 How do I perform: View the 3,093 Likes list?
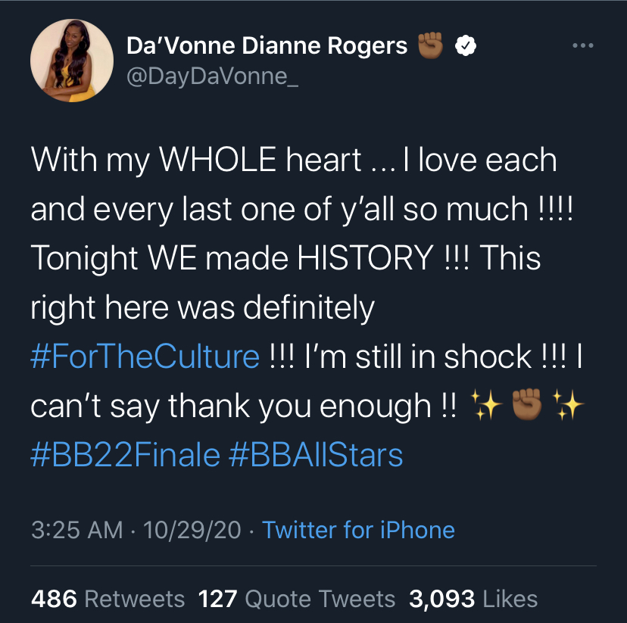point(473,599)
